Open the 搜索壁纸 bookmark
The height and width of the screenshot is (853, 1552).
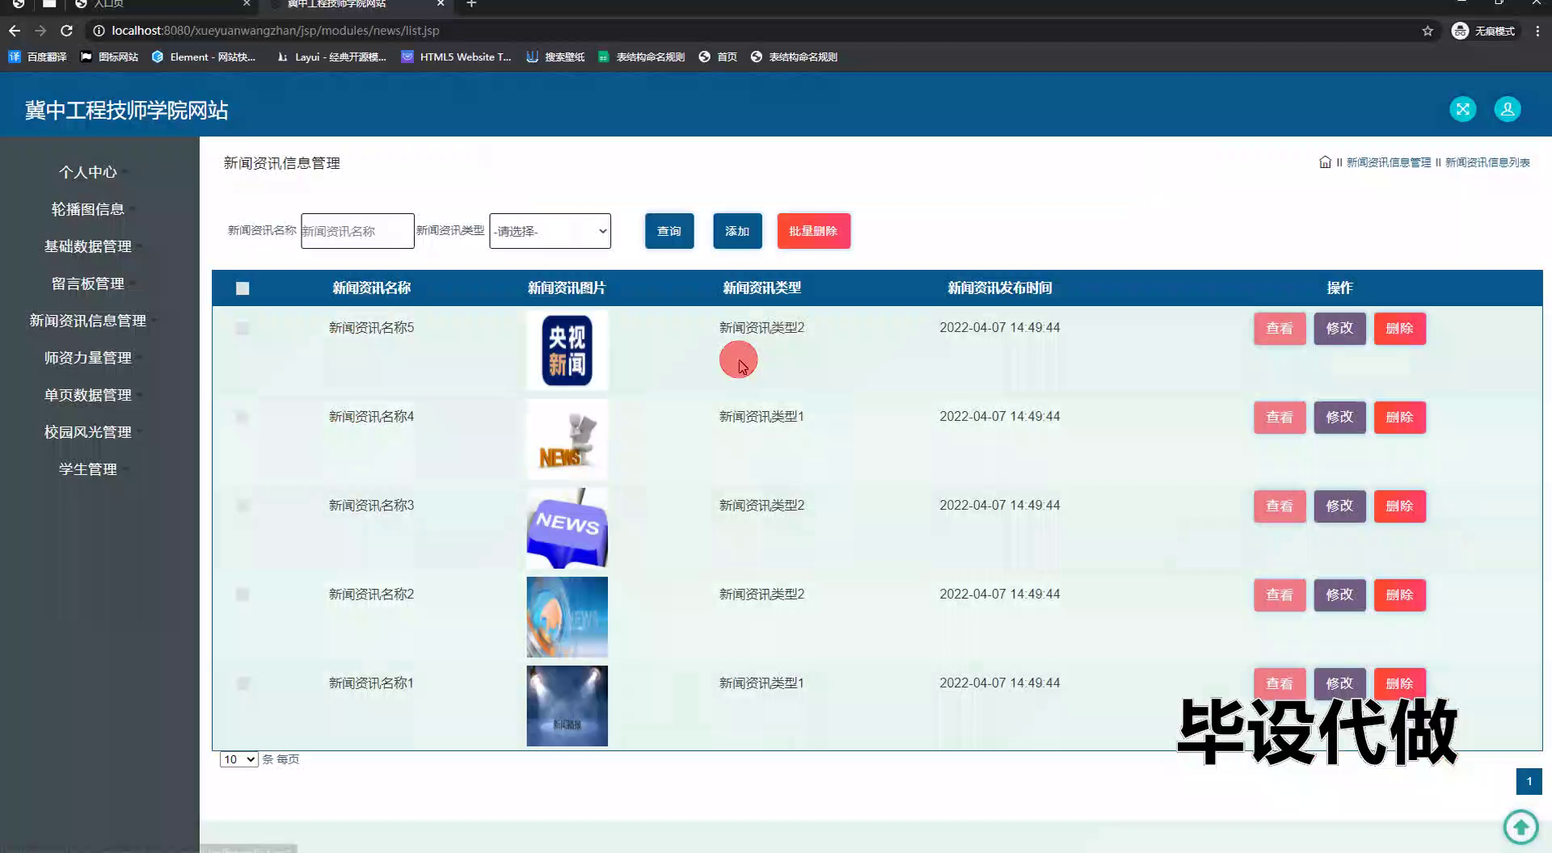[555, 57]
